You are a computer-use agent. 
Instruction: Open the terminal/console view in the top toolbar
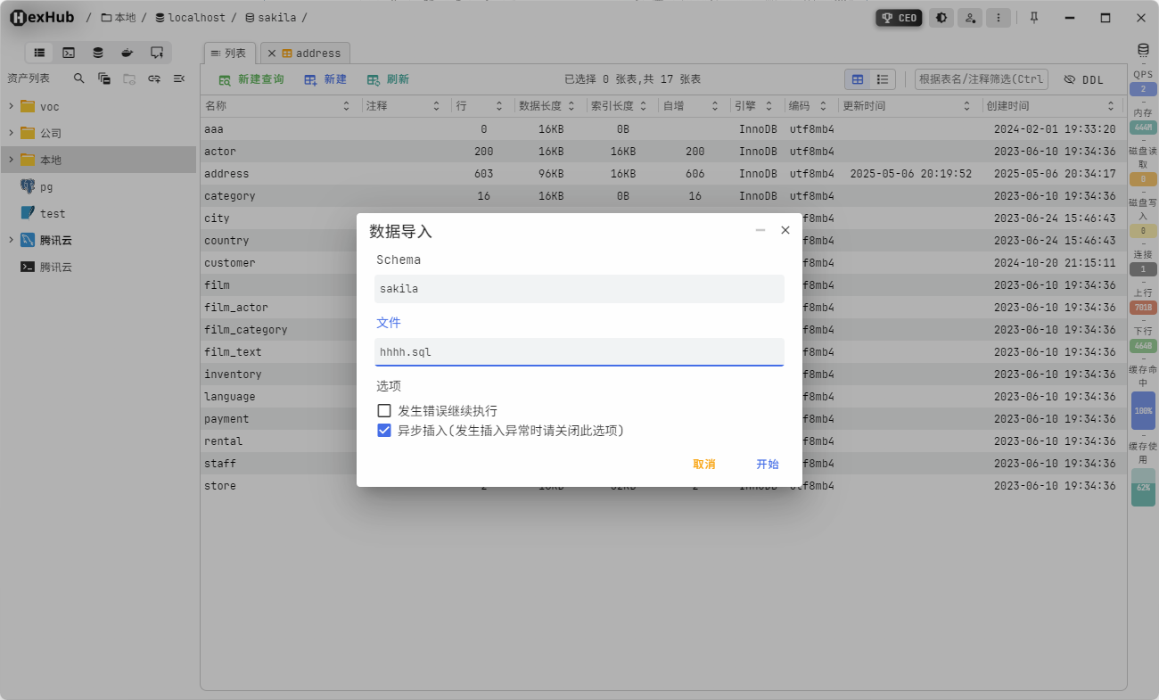coord(69,52)
